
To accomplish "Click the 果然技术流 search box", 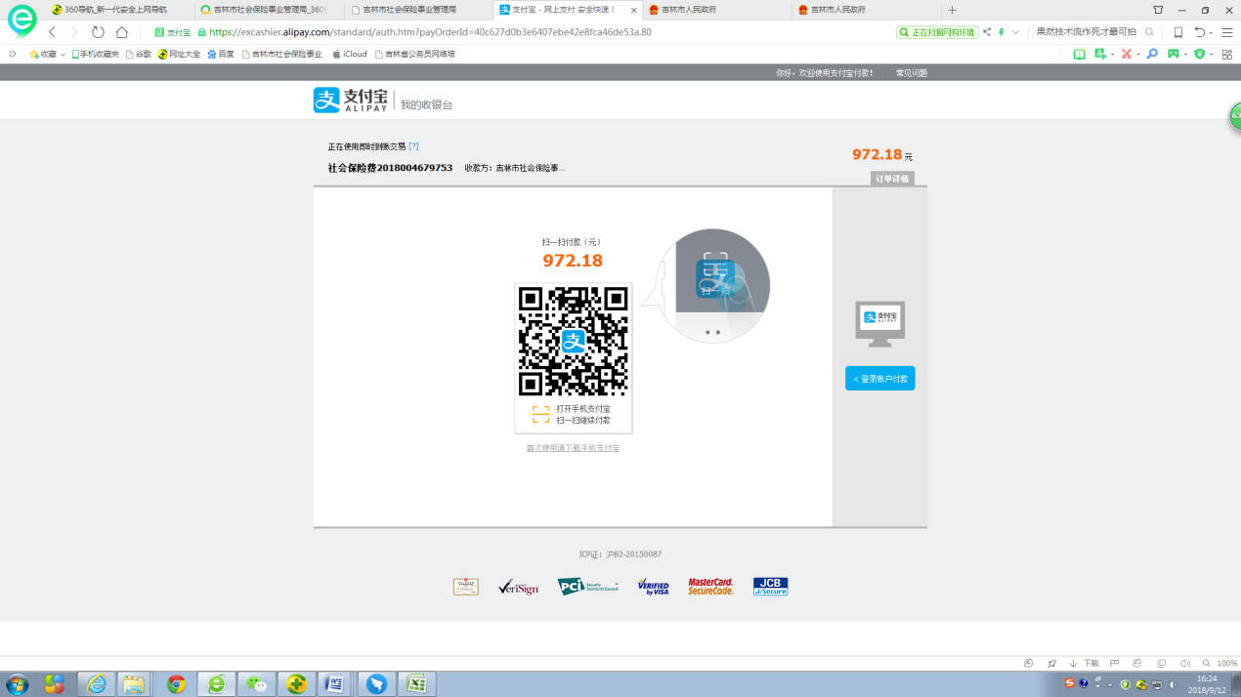I will (1086, 32).
